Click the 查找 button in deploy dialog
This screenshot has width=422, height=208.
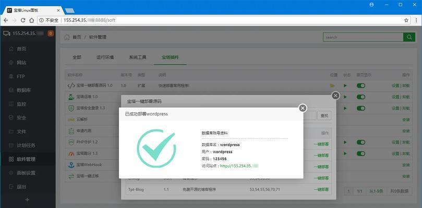pyautogui.click(x=324, y=115)
